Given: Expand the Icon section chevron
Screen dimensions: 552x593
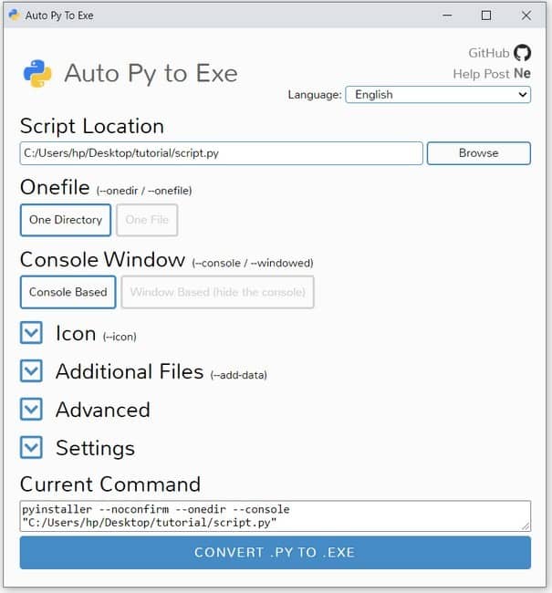Looking at the screenshot, I should tap(31, 333).
